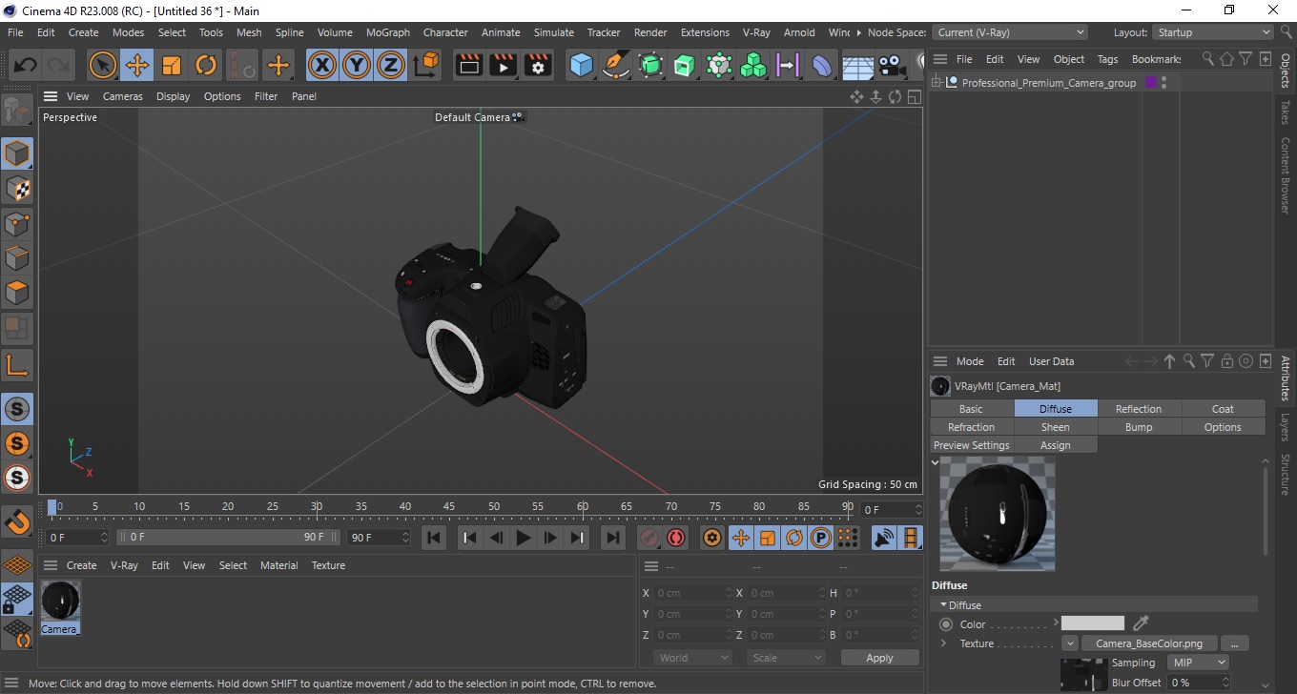The width and height of the screenshot is (1297, 694).
Task: Add a Camera object icon
Action: pos(891,65)
